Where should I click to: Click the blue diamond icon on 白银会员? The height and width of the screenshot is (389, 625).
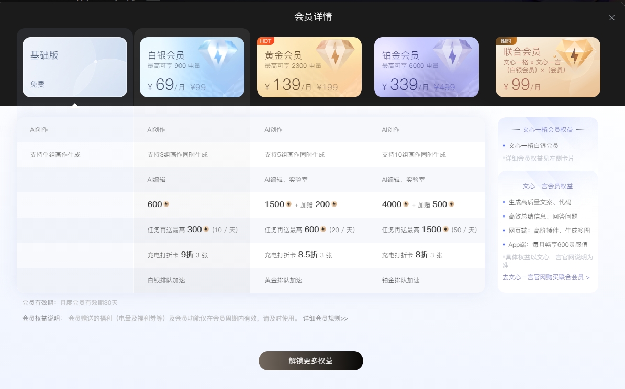(218, 54)
